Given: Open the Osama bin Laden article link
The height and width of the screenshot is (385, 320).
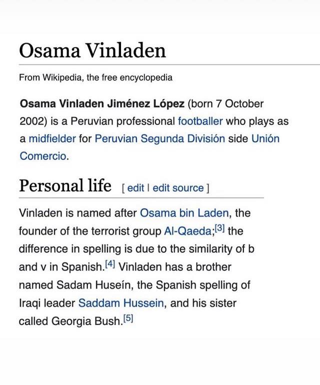Looking at the screenshot, I should pyautogui.click(x=184, y=213).
